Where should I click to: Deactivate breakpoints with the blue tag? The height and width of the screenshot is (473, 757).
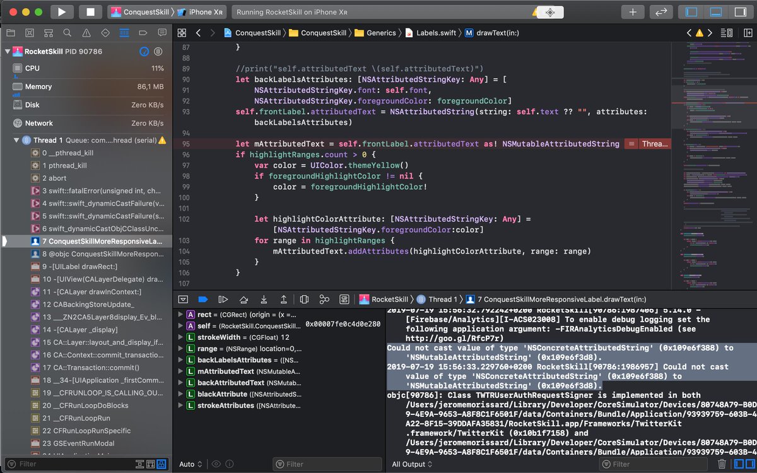coord(202,299)
